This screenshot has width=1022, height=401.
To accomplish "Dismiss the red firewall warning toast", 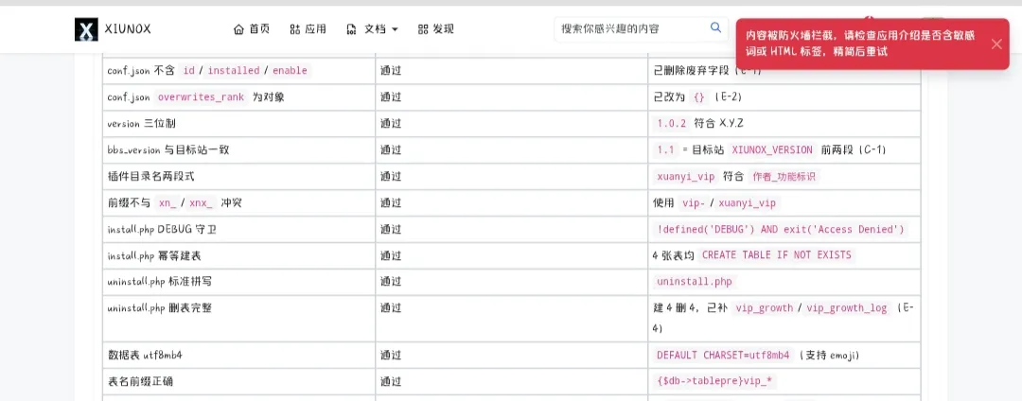I will pos(996,44).
